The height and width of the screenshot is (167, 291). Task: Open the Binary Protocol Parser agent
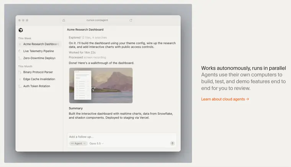(x=38, y=72)
